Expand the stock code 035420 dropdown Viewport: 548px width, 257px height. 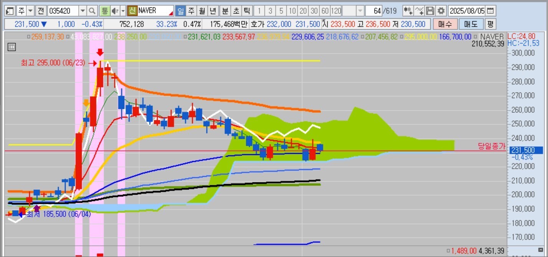click(x=83, y=11)
